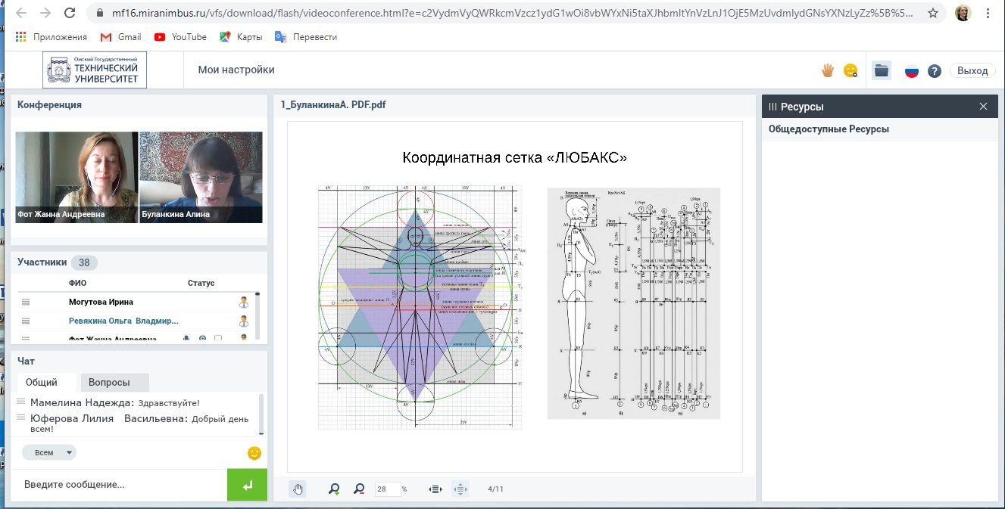
Task: Open Мои настройки in the header
Action: pos(236,70)
